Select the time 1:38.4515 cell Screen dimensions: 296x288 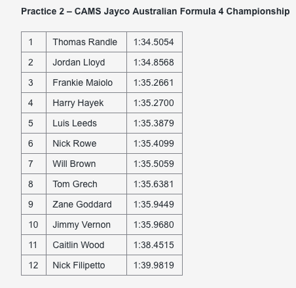[155, 245]
